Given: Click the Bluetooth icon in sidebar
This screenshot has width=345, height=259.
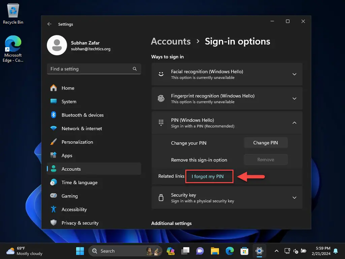Looking at the screenshot, I should pyautogui.click(x=54, y=115).
